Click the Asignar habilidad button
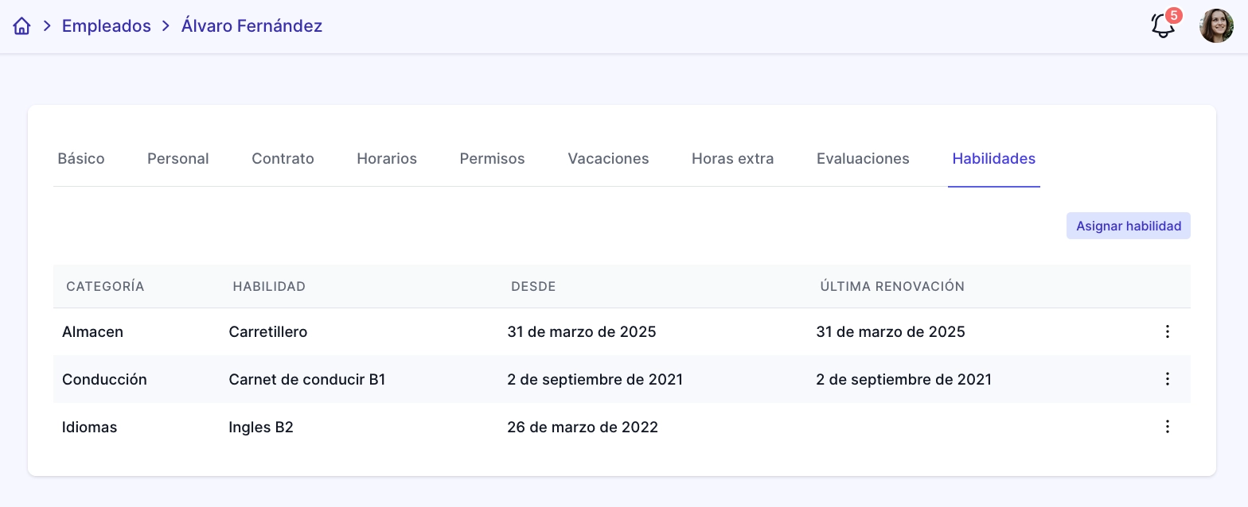Screen dimensions: 1248x507 [1128, 226]
